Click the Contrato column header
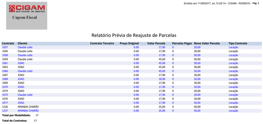The image size is (263, 124). click(8, 43)
